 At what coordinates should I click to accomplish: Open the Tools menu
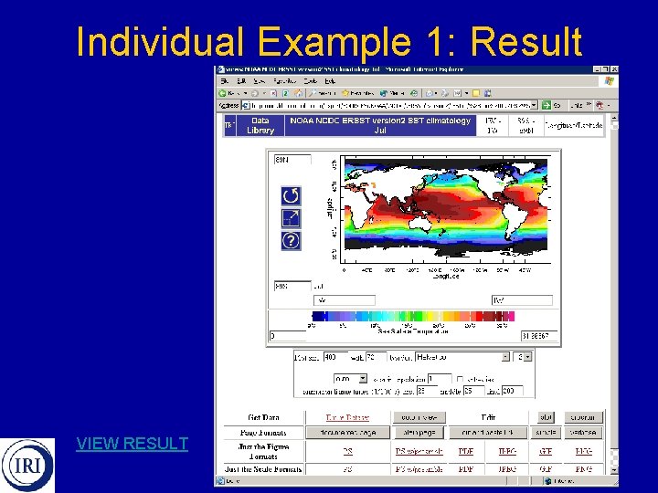(311, 81)
